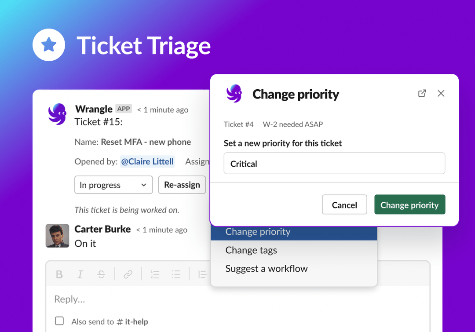Start a bulleted list in the reply
Viewport: 475px width, 332px height.
tap(176, 274)
